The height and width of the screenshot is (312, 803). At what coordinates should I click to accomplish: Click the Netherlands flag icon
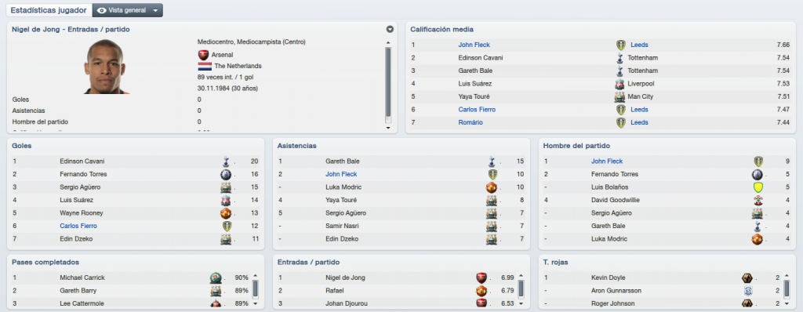[205, 66]
